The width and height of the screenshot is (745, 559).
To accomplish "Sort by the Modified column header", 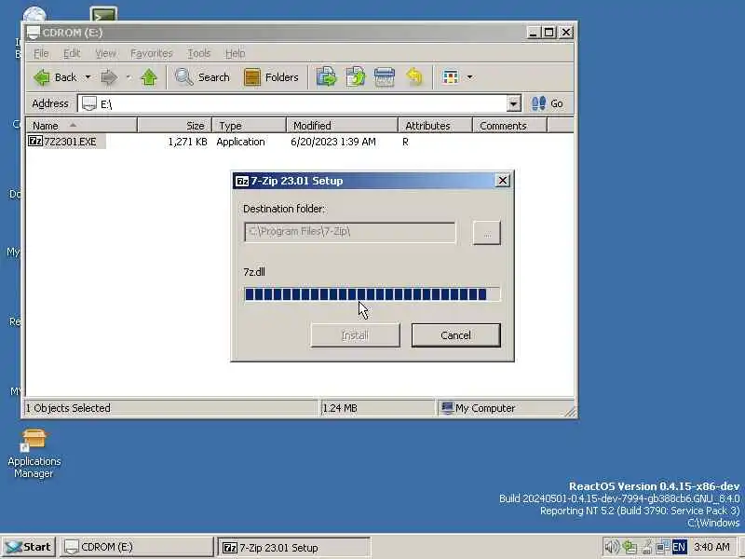I will [342, 126].
